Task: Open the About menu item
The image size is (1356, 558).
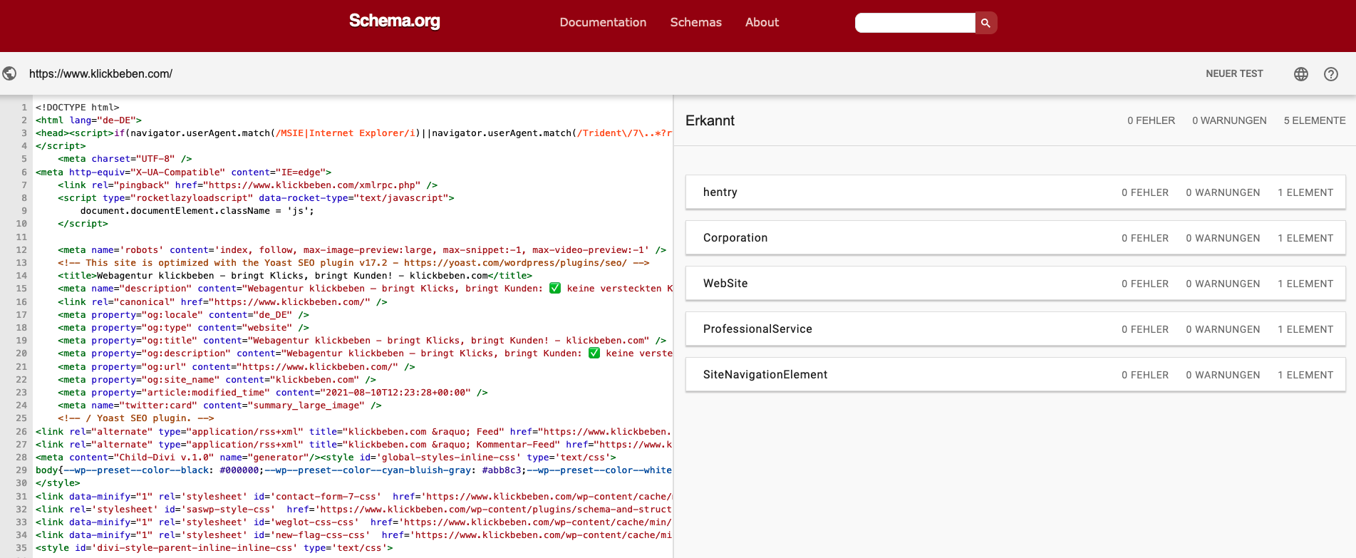Action: (x=762, y=22)
